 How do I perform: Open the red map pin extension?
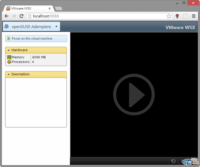177,16
